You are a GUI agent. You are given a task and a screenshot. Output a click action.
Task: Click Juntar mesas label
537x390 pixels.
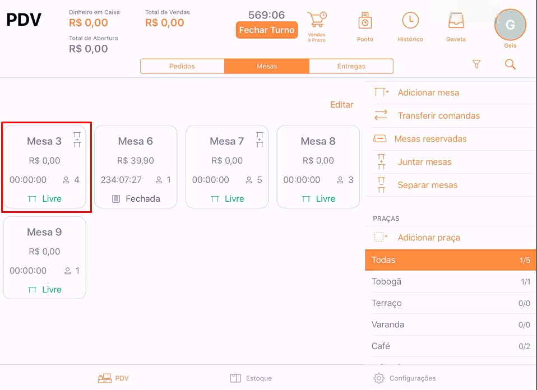coord(424,162)
